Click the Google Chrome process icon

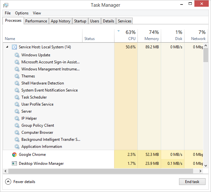pyautogui.click(x=14, y=155)
